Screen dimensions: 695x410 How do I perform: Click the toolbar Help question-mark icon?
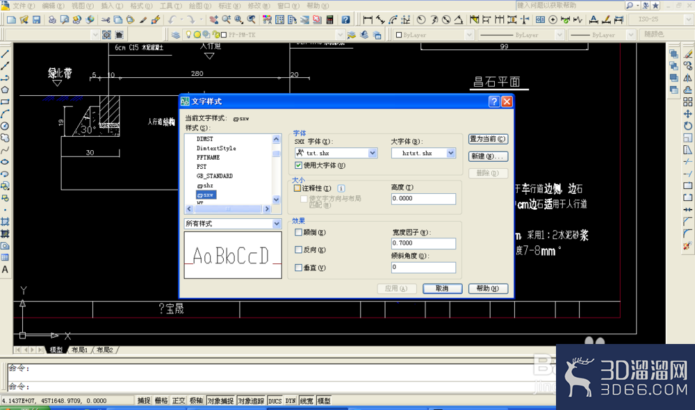click(345, 19)
